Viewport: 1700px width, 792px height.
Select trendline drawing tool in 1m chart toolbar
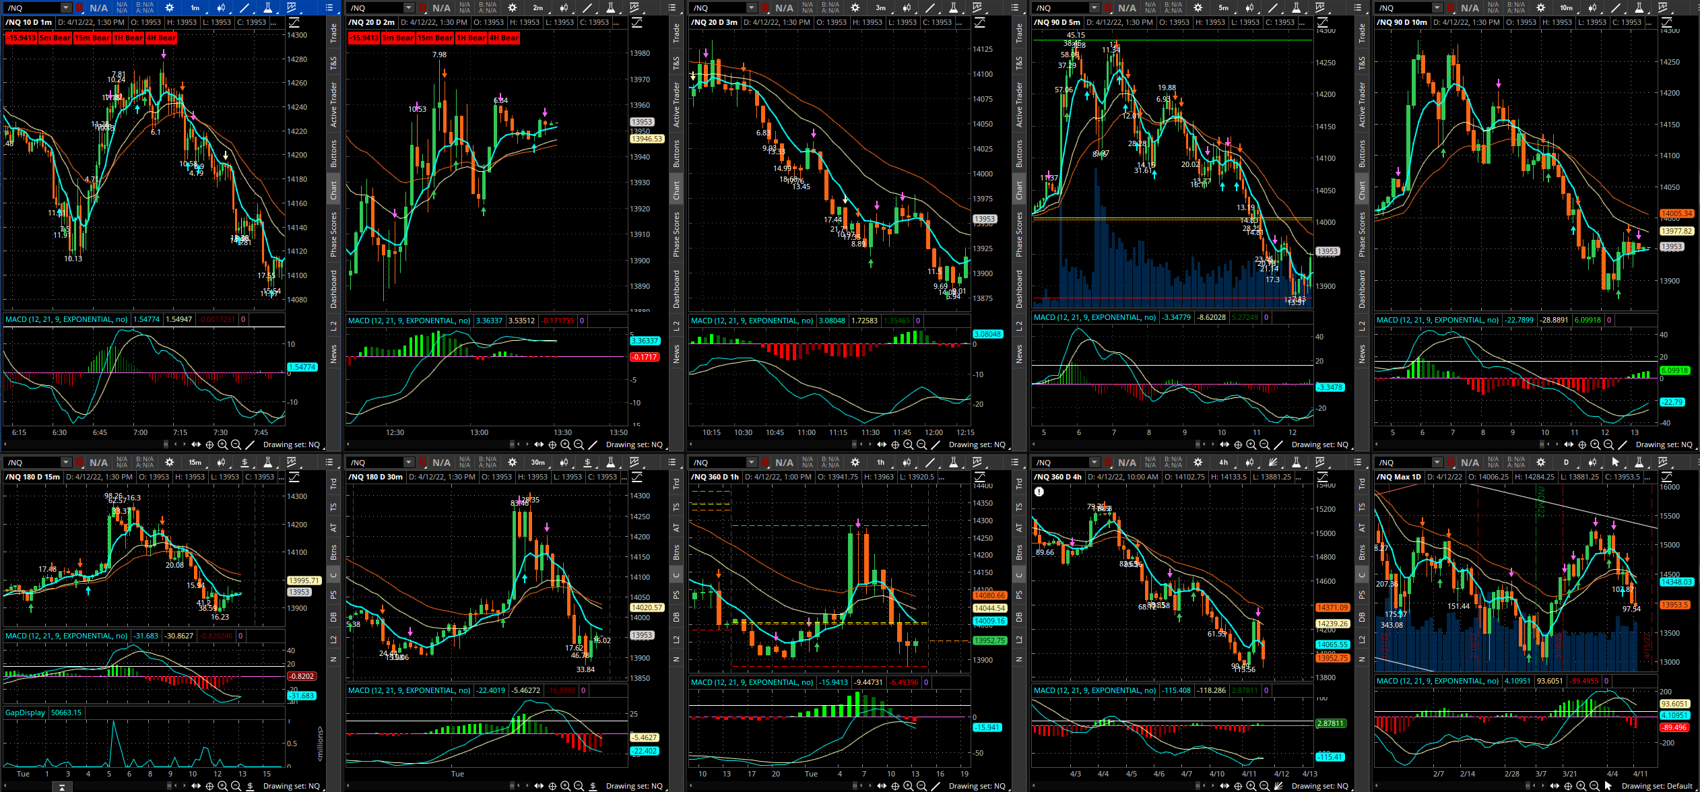coord(244,8)
